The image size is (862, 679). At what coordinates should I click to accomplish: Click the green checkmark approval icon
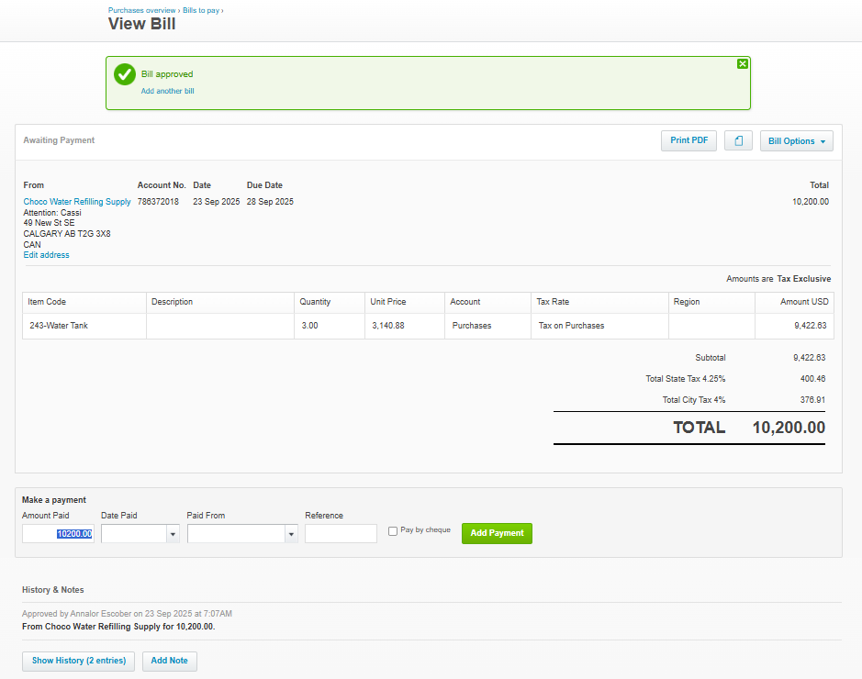125,75
